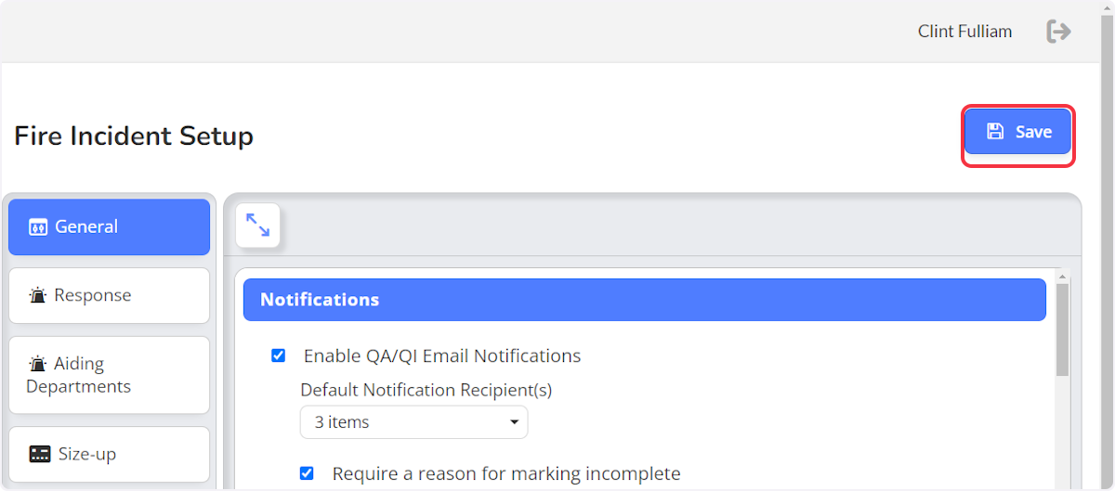Click the logout arrow icon
This screenshot has width=1115, height=491.
1058,32
